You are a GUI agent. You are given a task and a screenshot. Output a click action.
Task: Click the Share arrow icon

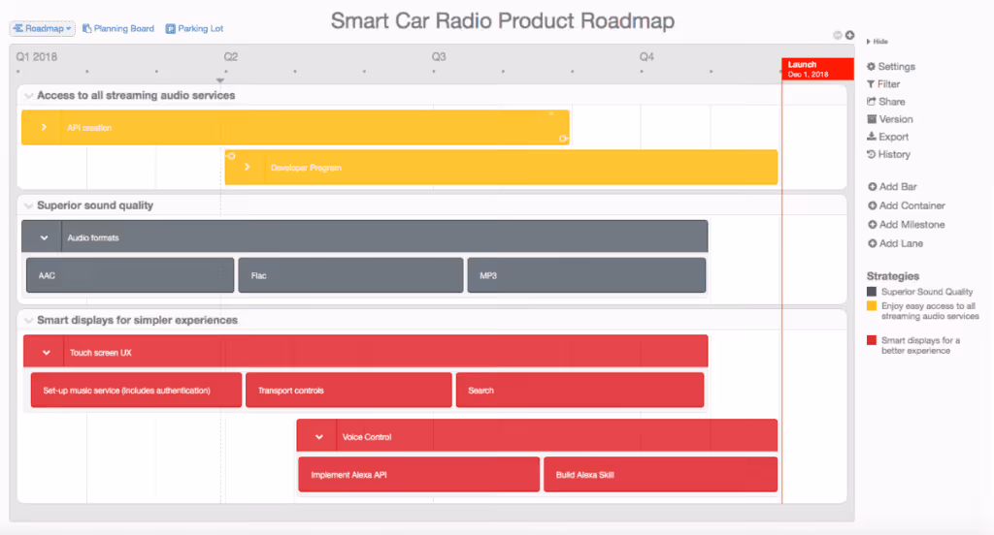click(x=871, y=102)
